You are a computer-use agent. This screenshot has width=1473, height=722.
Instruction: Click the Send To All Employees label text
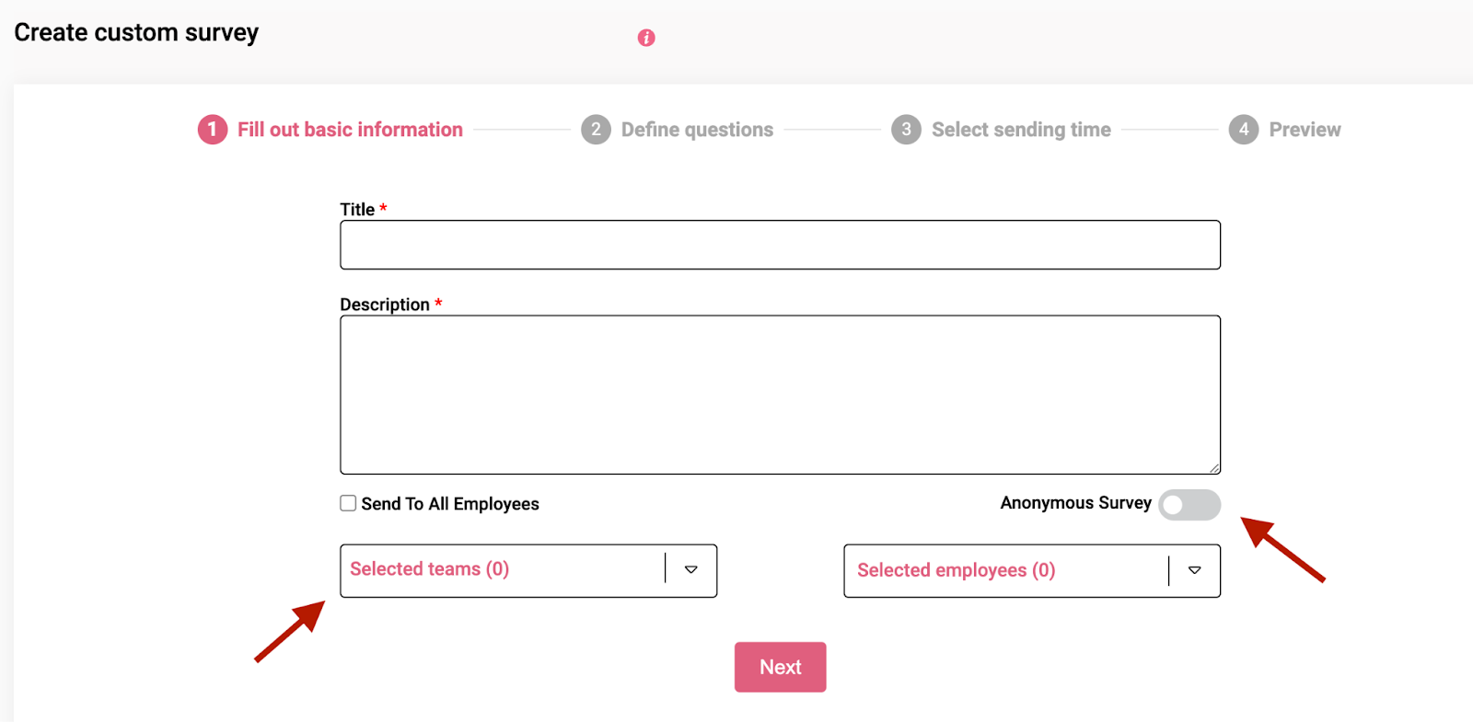[449, 504]
